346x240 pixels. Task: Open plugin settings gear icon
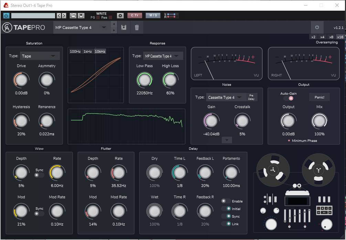pyautogui.click(x=120, y=16)
